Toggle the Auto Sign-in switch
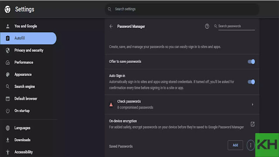279x157 pixels. pyautogui.click(x=251, y=82)
